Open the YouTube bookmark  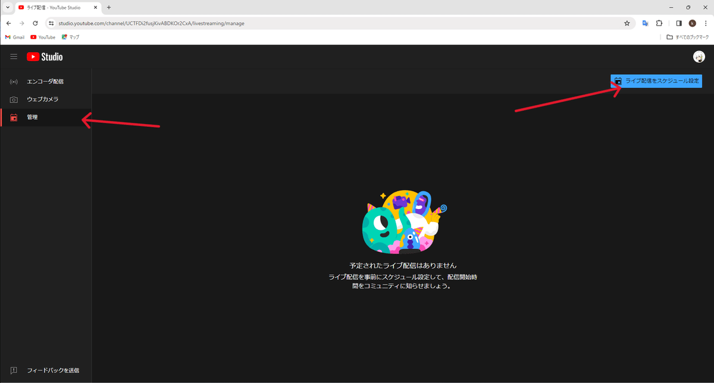[43, 37]
